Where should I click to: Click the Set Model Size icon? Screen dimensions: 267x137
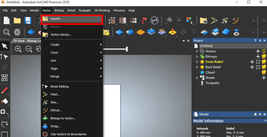click(x=112, y=20)
